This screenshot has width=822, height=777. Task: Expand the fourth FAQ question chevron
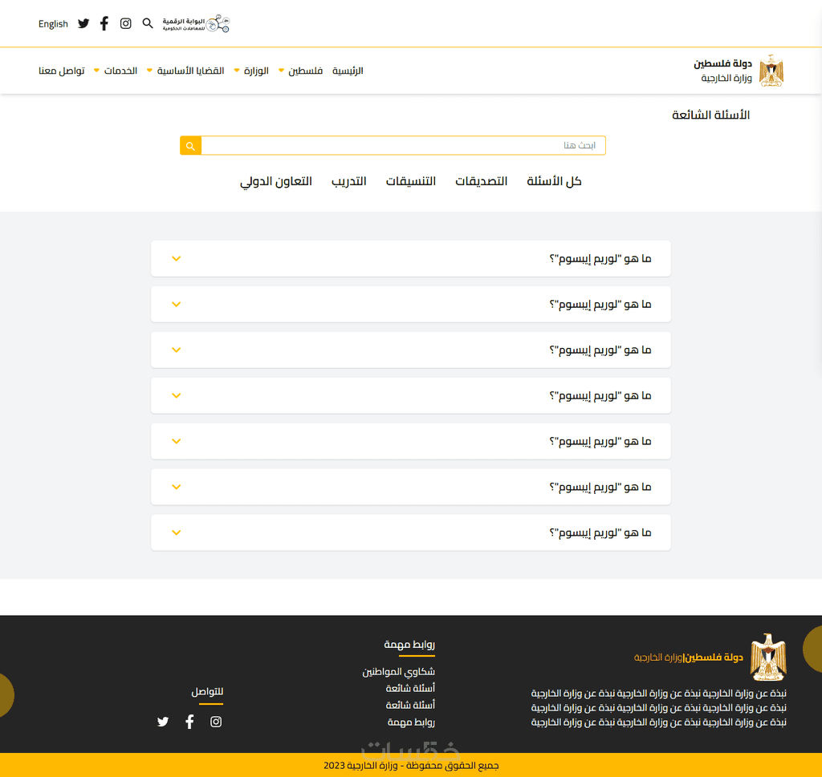point(177,396)
